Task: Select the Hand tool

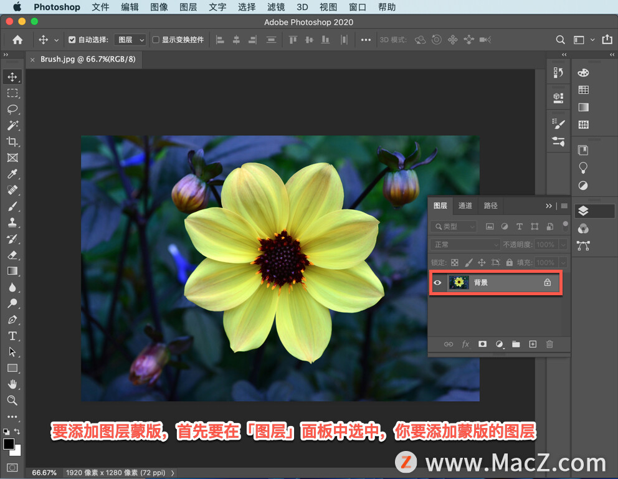Action: click(12, 384)
